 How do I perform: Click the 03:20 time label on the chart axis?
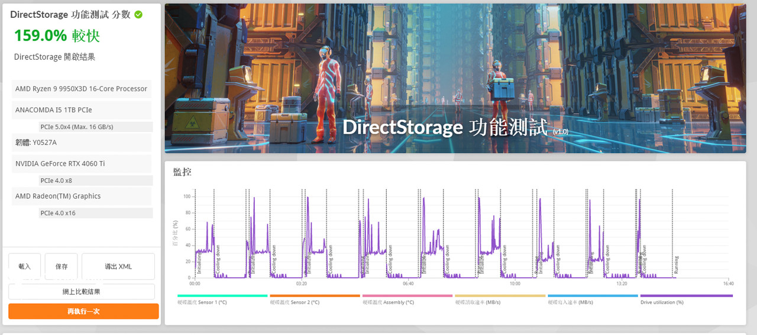coord(301,284)
